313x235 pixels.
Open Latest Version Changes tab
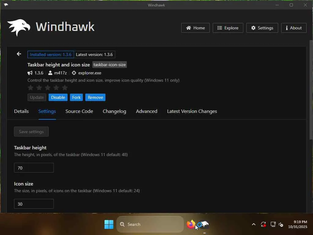pyautogui.click(x=192, y=111)
